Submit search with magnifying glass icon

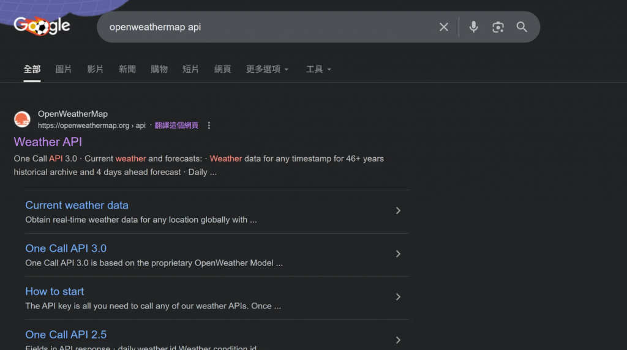pos(522,27)
